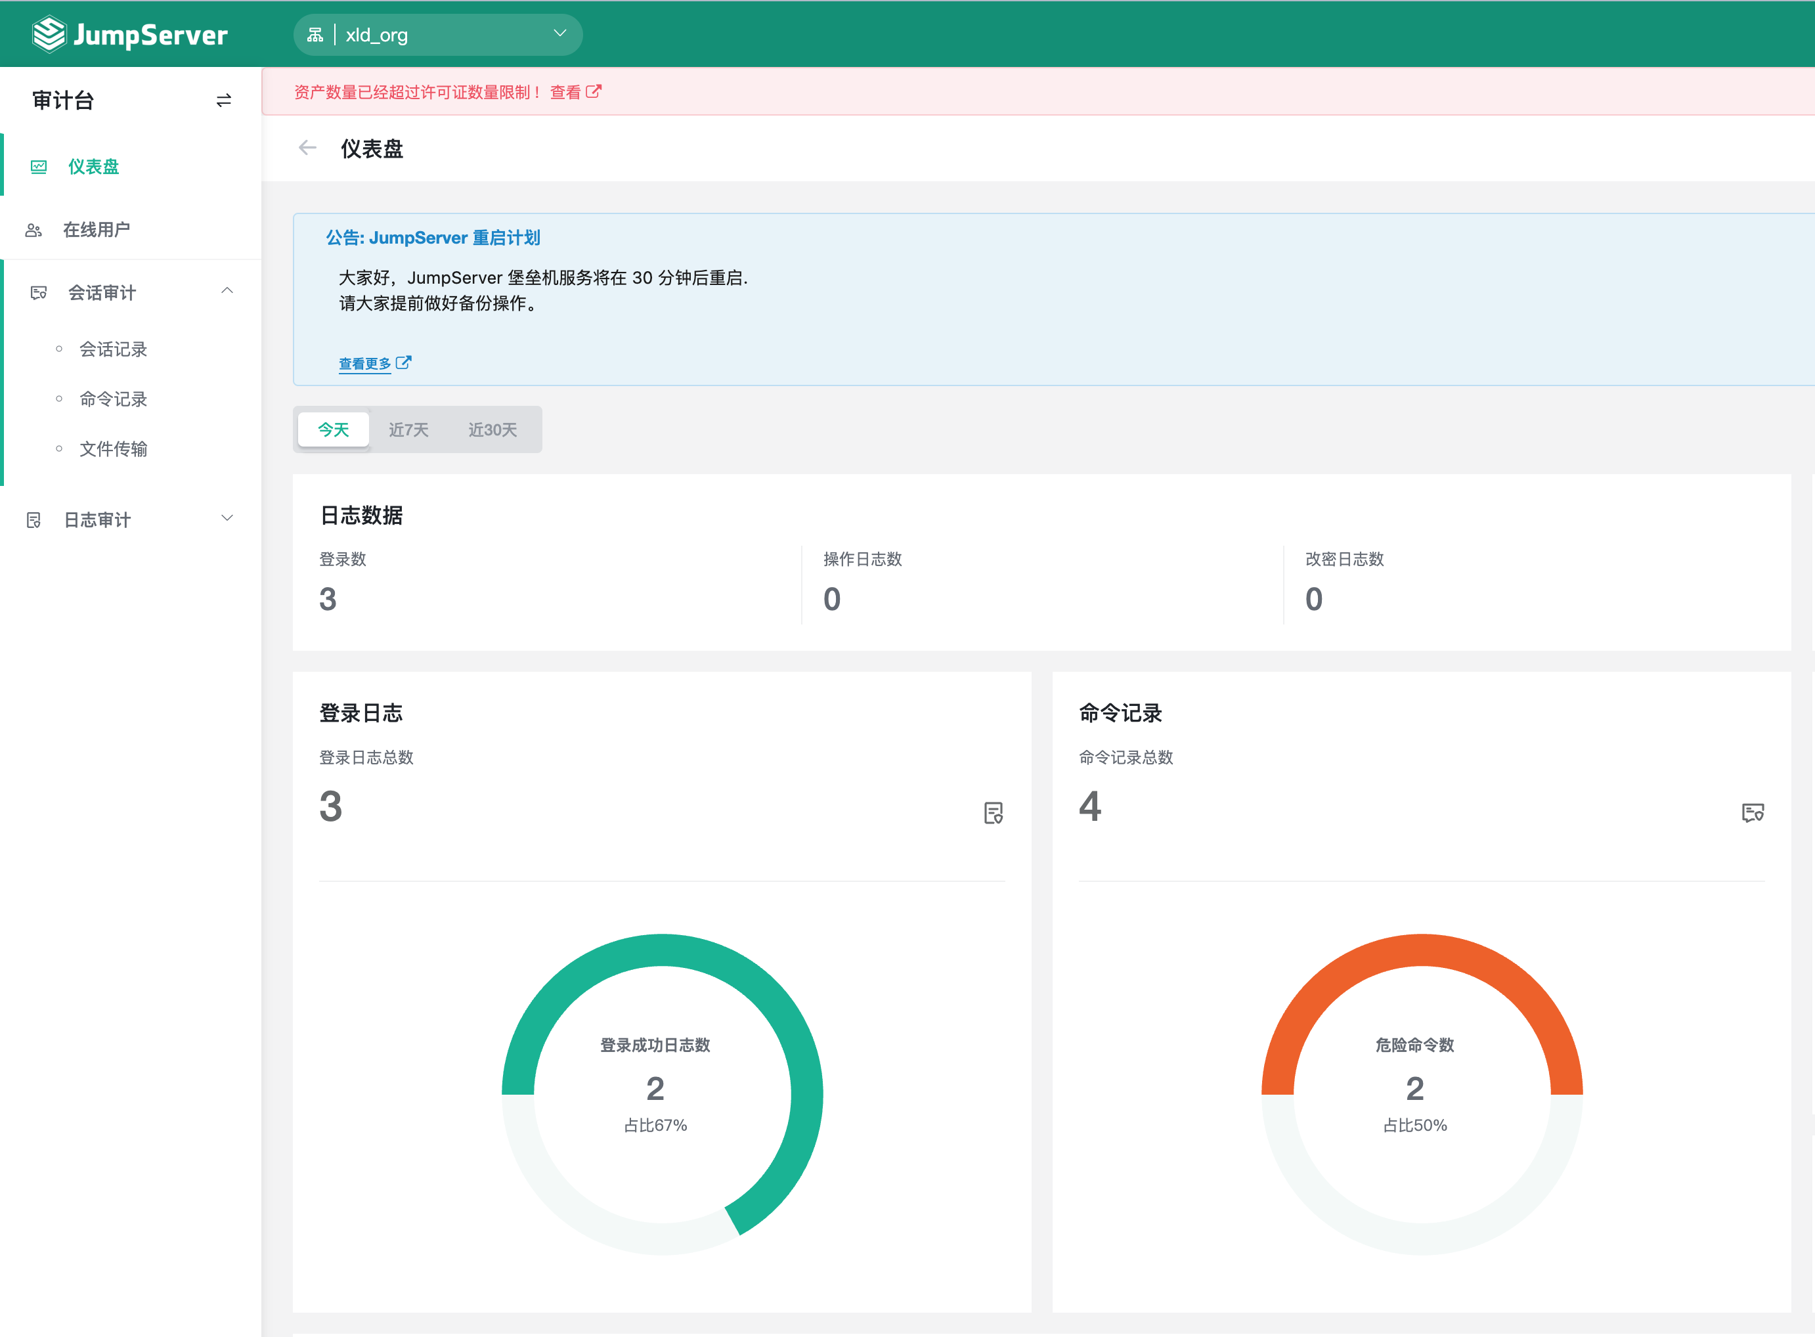Switch to the 近30天 tab
The height and width of the screenshot is (1337, 1815).
pos(492,429)
